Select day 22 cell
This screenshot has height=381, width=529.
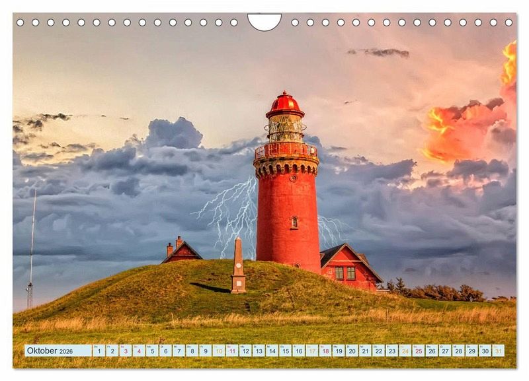pos(378,351)
